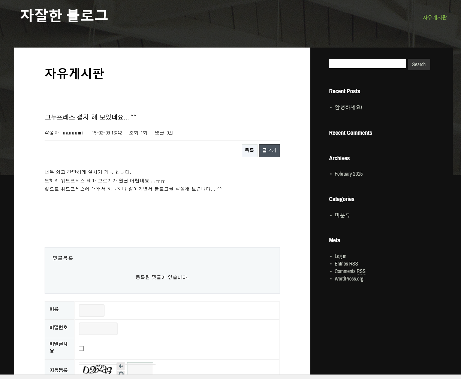Focus the 비밀번호 password field
This screenshot has height=379, width=461.
coord(98,329)
